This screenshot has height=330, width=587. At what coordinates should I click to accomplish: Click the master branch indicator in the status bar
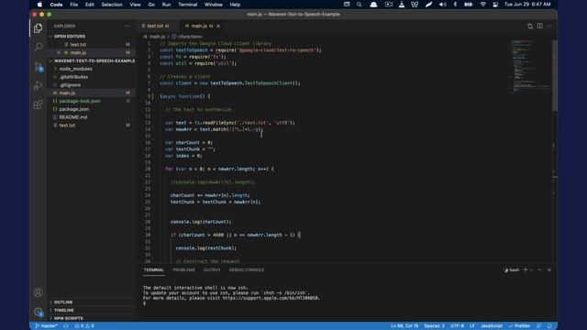(x=47, y=326)
